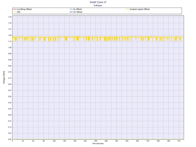Viewport: 196px width, 147px height.
Task: Click the Intel Core i7 chart title
Action: pyautogui.click(x=98, y=2)
